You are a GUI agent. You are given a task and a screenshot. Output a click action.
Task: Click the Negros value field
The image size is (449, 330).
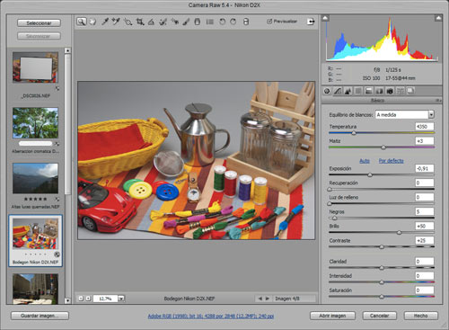click(x=425, y=211)
